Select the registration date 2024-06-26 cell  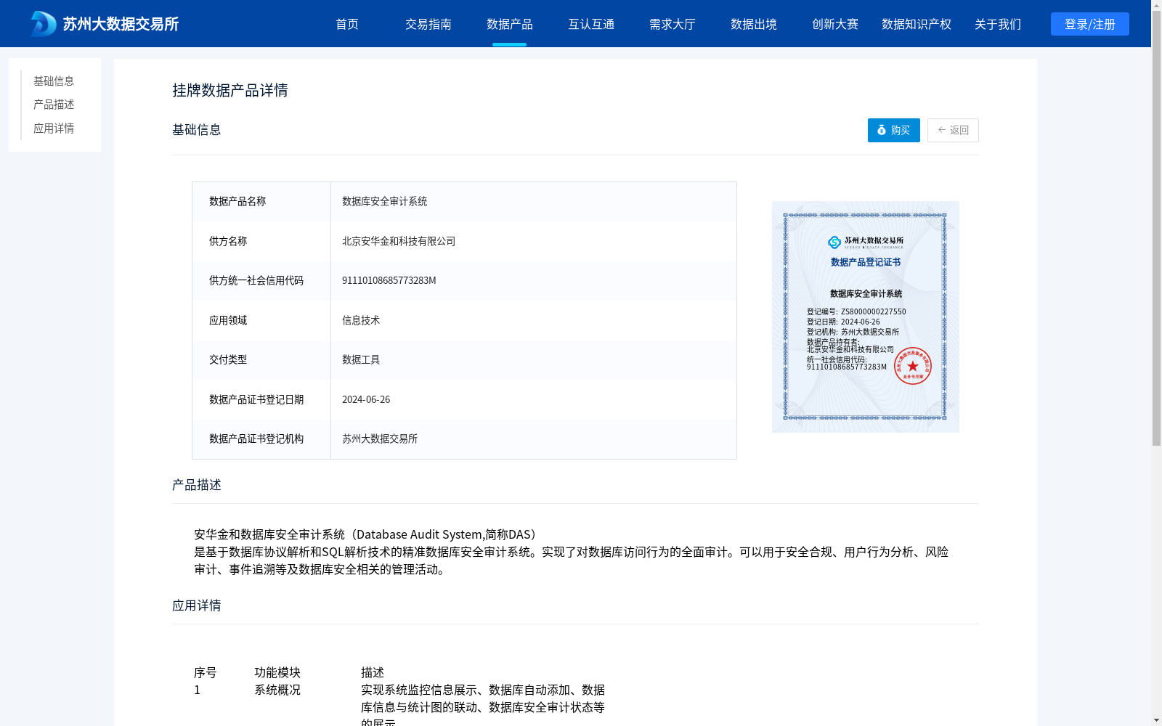coord(533,399)
